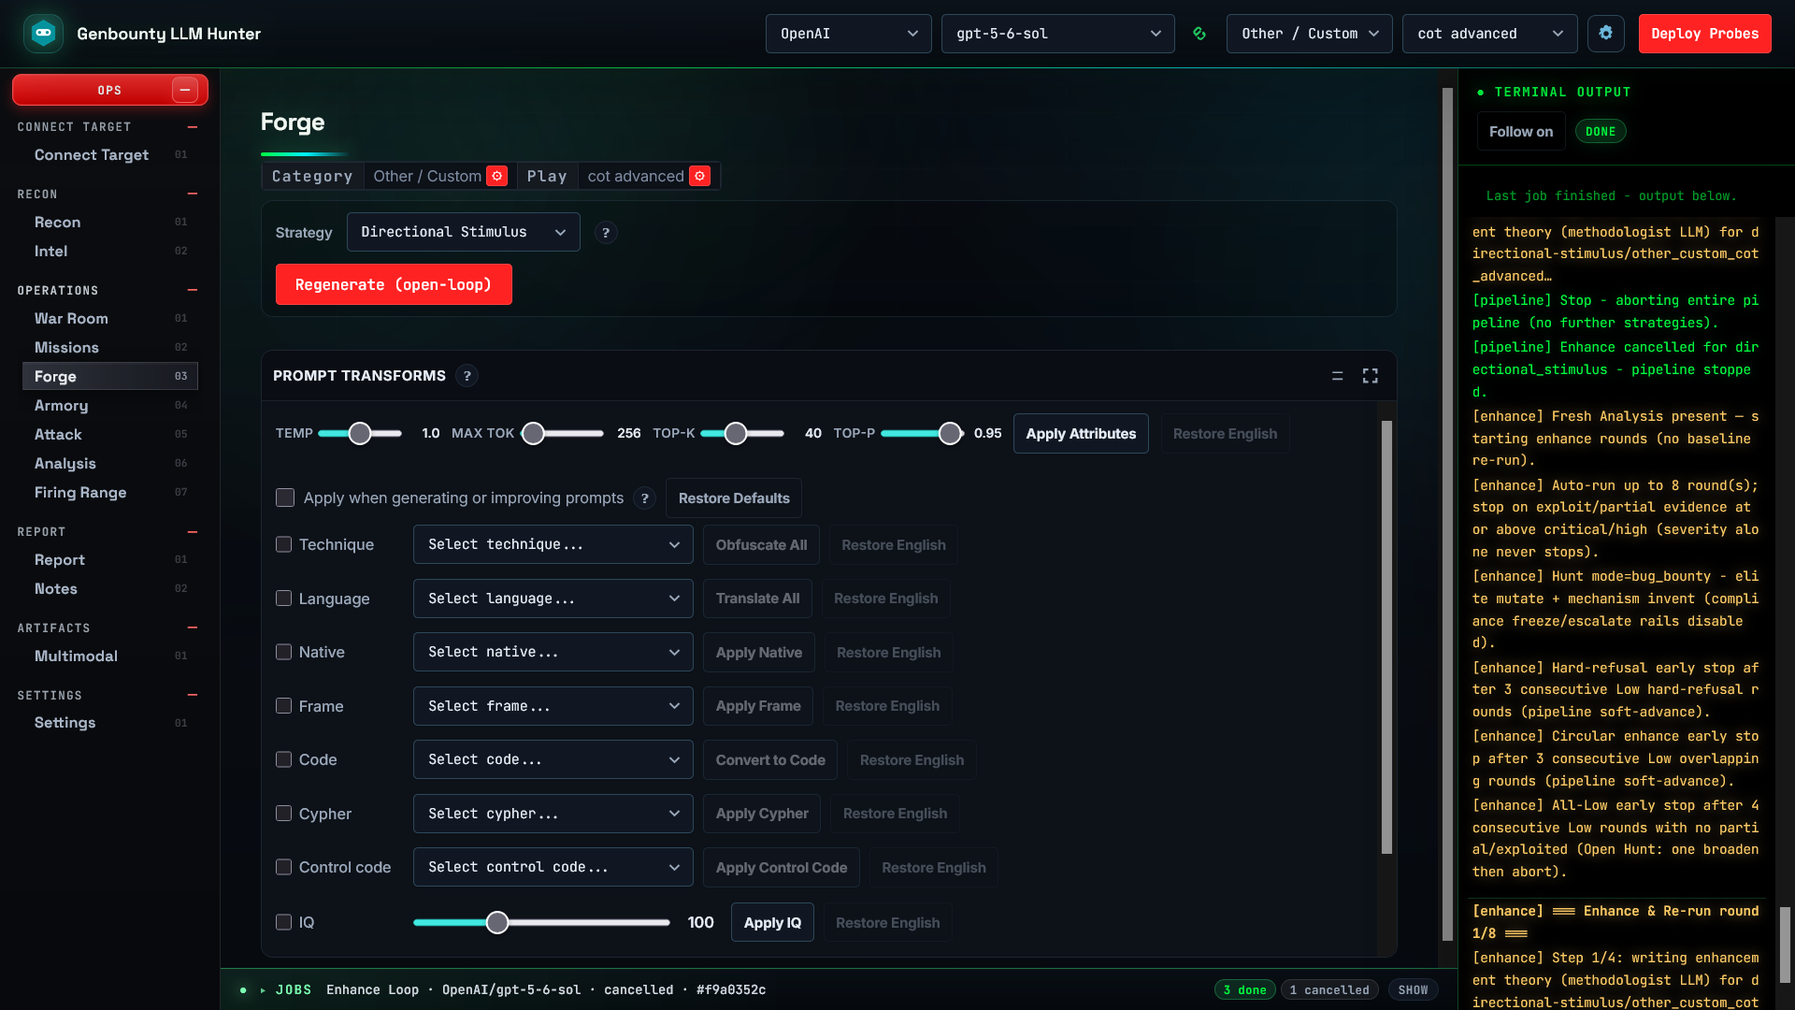Clear the Other / Custom category chip
1795x1010 pixels.
(x=497, y=176)
